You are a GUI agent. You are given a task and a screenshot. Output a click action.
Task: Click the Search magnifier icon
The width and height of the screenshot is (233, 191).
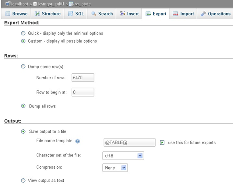(94, 14)
